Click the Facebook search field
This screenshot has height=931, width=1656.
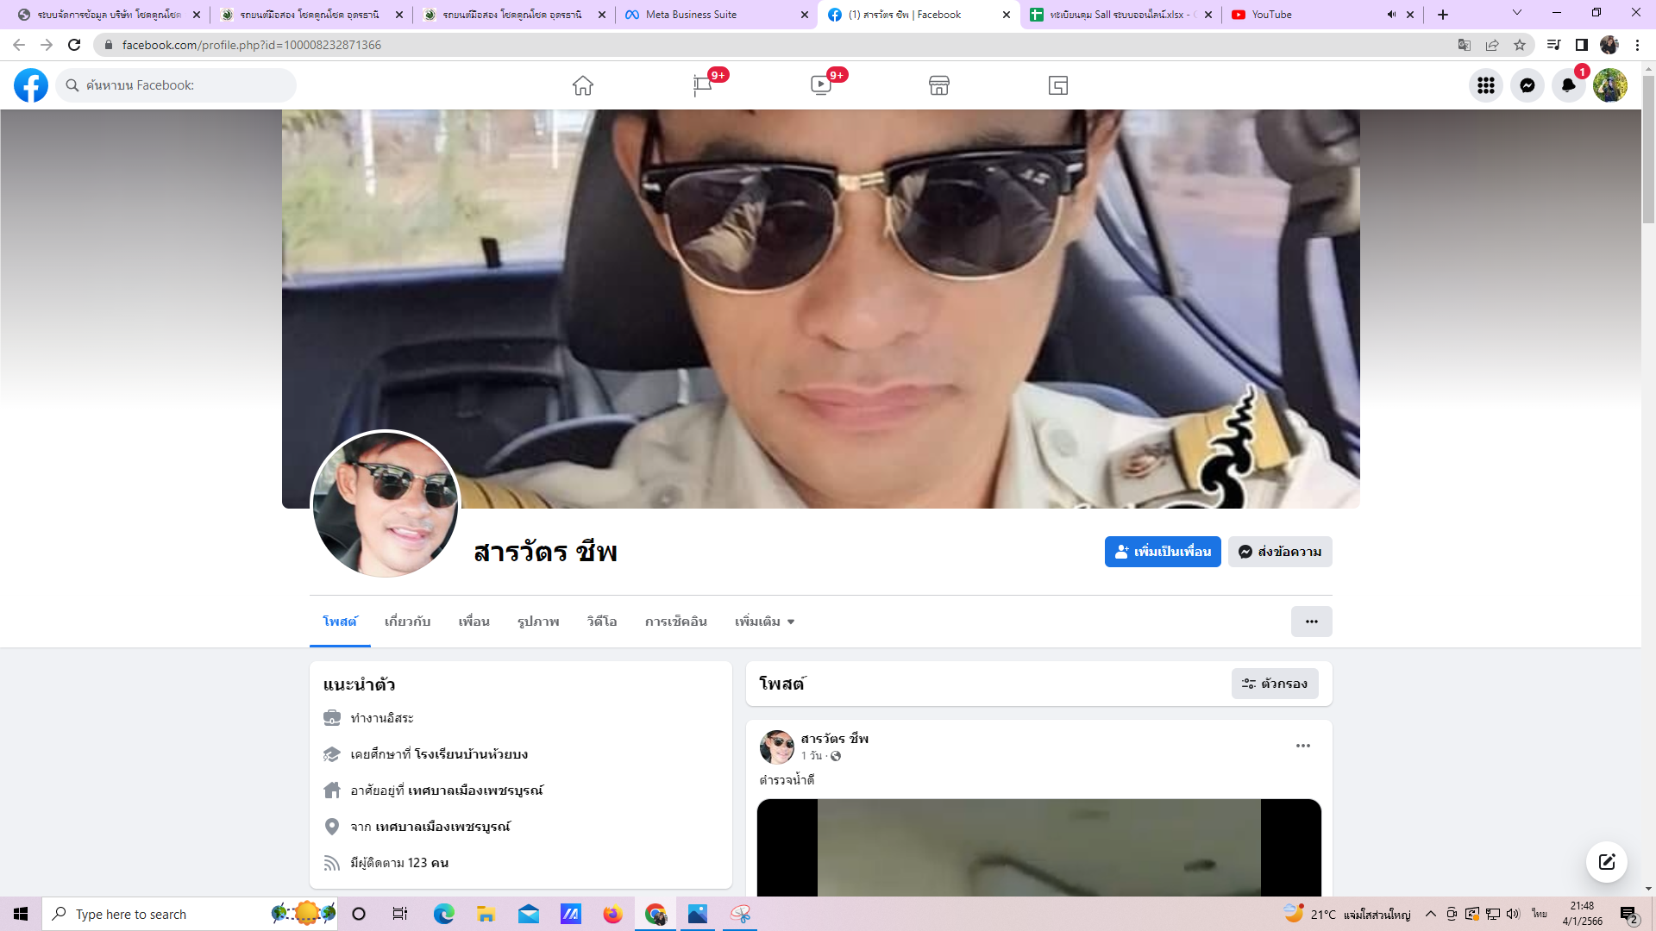coord(177,85)
